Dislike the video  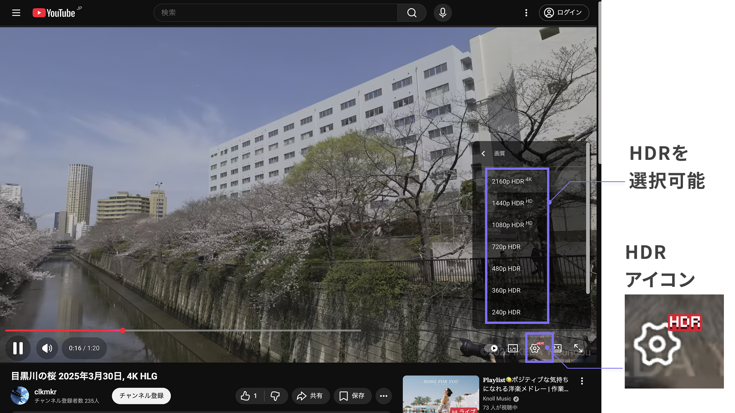click(x=275, y=396)
